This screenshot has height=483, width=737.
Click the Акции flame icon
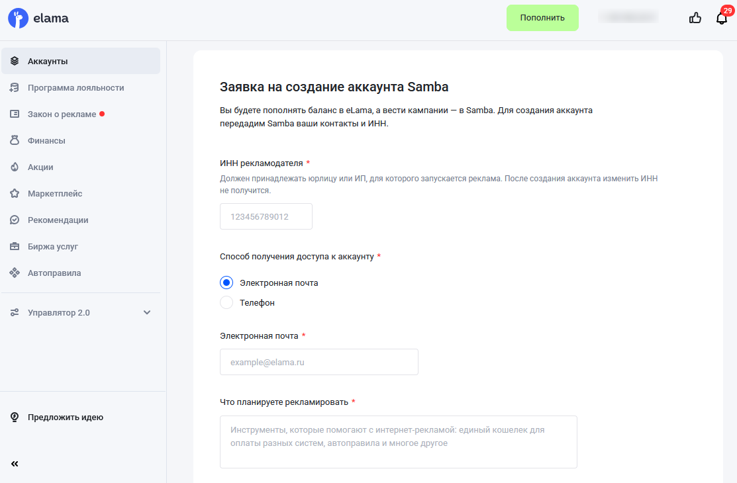pos(15,167)
